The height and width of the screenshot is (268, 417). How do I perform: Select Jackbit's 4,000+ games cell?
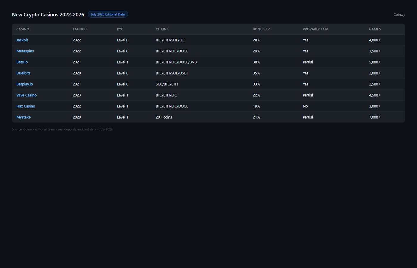coord(375,40)
